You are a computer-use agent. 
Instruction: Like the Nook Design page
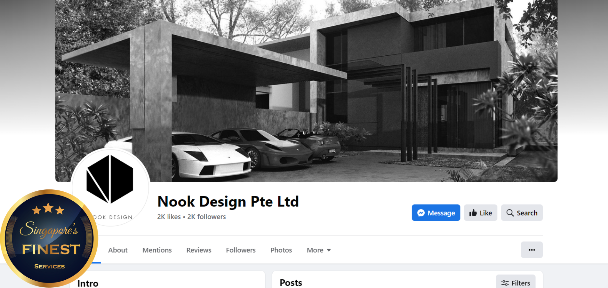point(481,213)
